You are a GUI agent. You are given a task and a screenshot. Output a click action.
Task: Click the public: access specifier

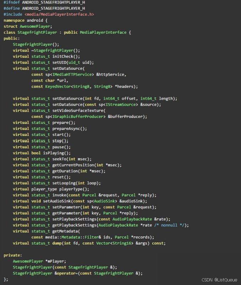pyautogui.click(x=11, y=38)
